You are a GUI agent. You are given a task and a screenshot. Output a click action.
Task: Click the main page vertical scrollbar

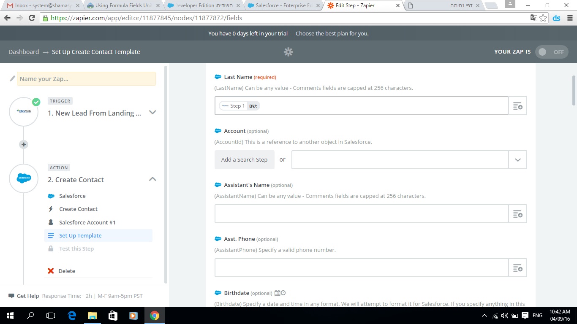click(574, 90)
